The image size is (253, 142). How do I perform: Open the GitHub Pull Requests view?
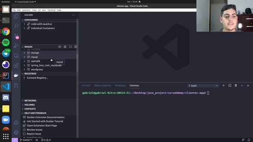pyautogui.click(x=16, y=85)
